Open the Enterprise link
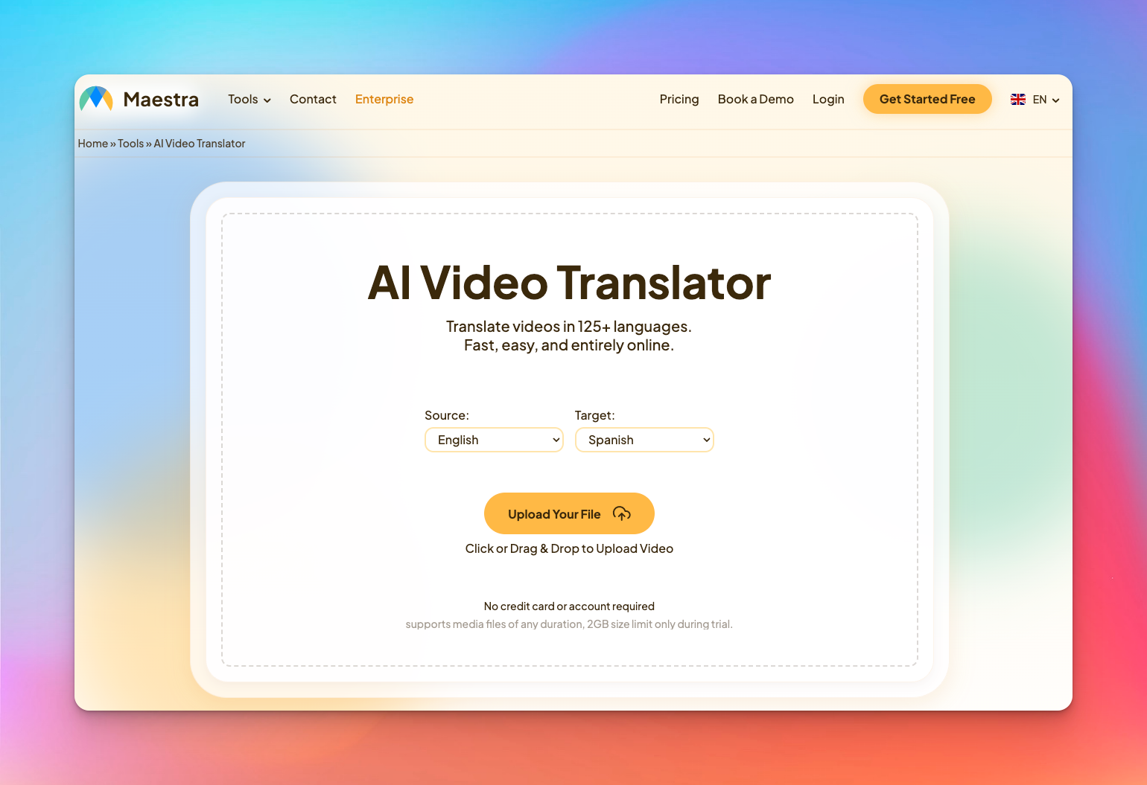Image resolution: width=1147 pixels, height=785 pixels. point(384,100)
